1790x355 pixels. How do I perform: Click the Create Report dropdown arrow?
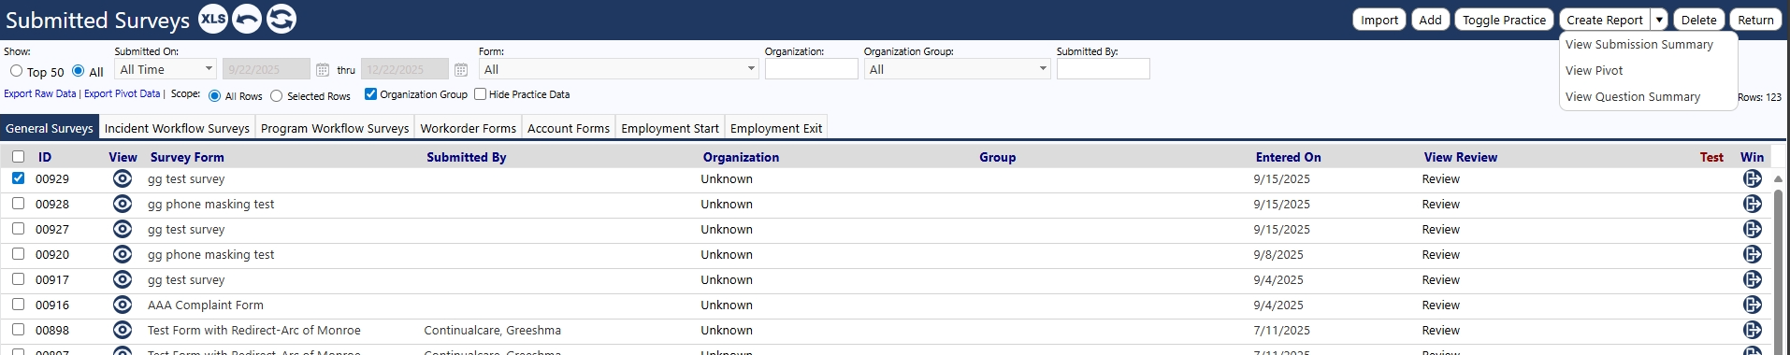1659,20
